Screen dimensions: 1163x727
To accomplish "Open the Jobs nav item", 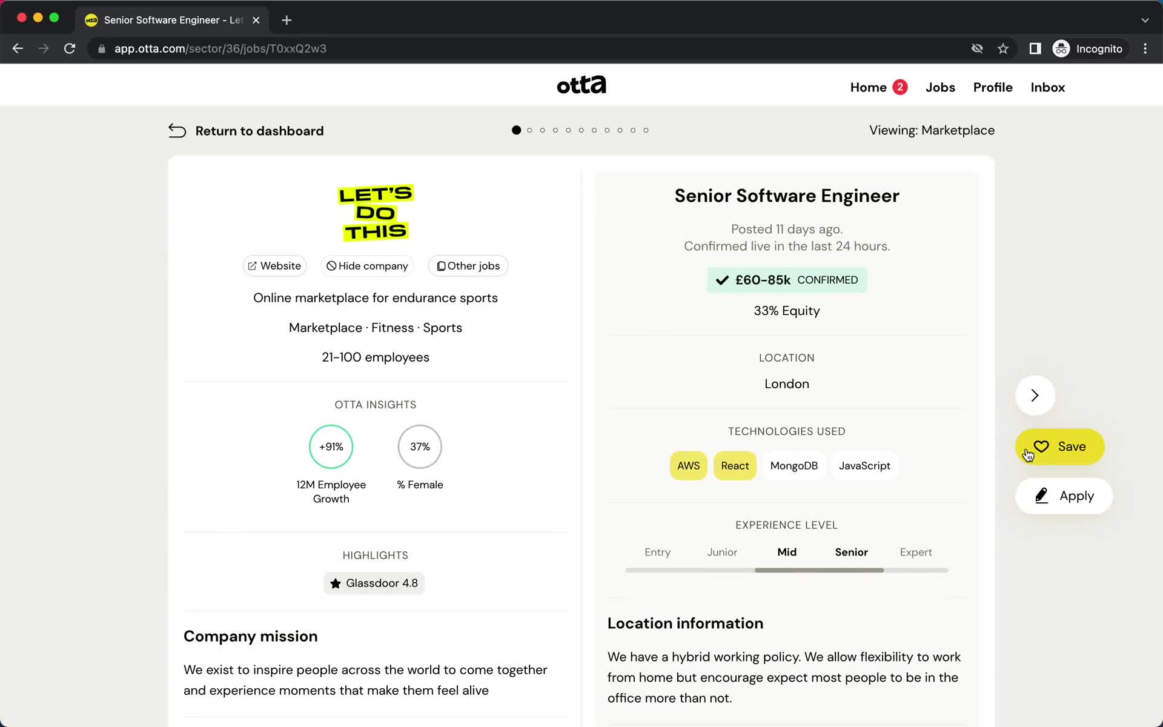I will coord(940,87).
